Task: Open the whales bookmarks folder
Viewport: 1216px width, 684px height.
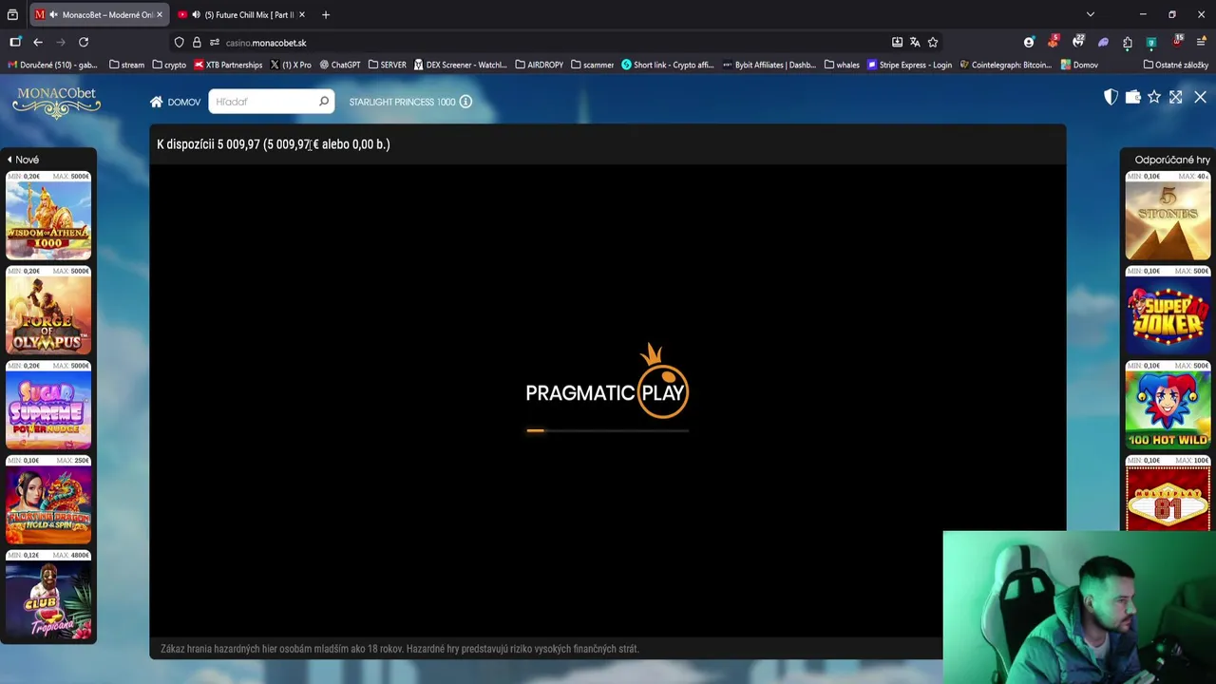Action: pyautogui.click(x=843, y=65)
